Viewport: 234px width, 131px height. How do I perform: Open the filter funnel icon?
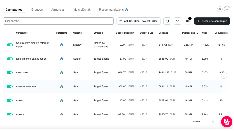177,21
